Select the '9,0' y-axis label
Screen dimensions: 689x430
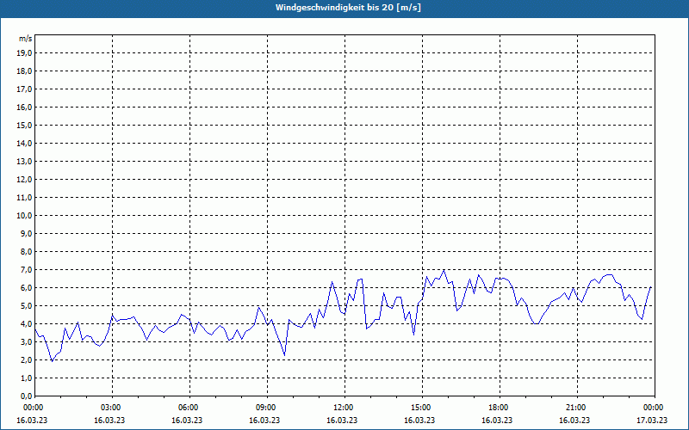(27, 233)
